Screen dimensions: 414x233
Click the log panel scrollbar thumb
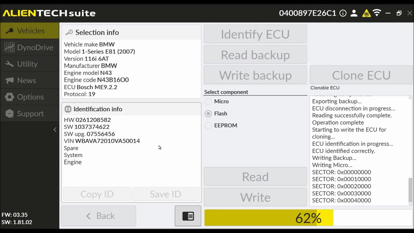(410, 189)
